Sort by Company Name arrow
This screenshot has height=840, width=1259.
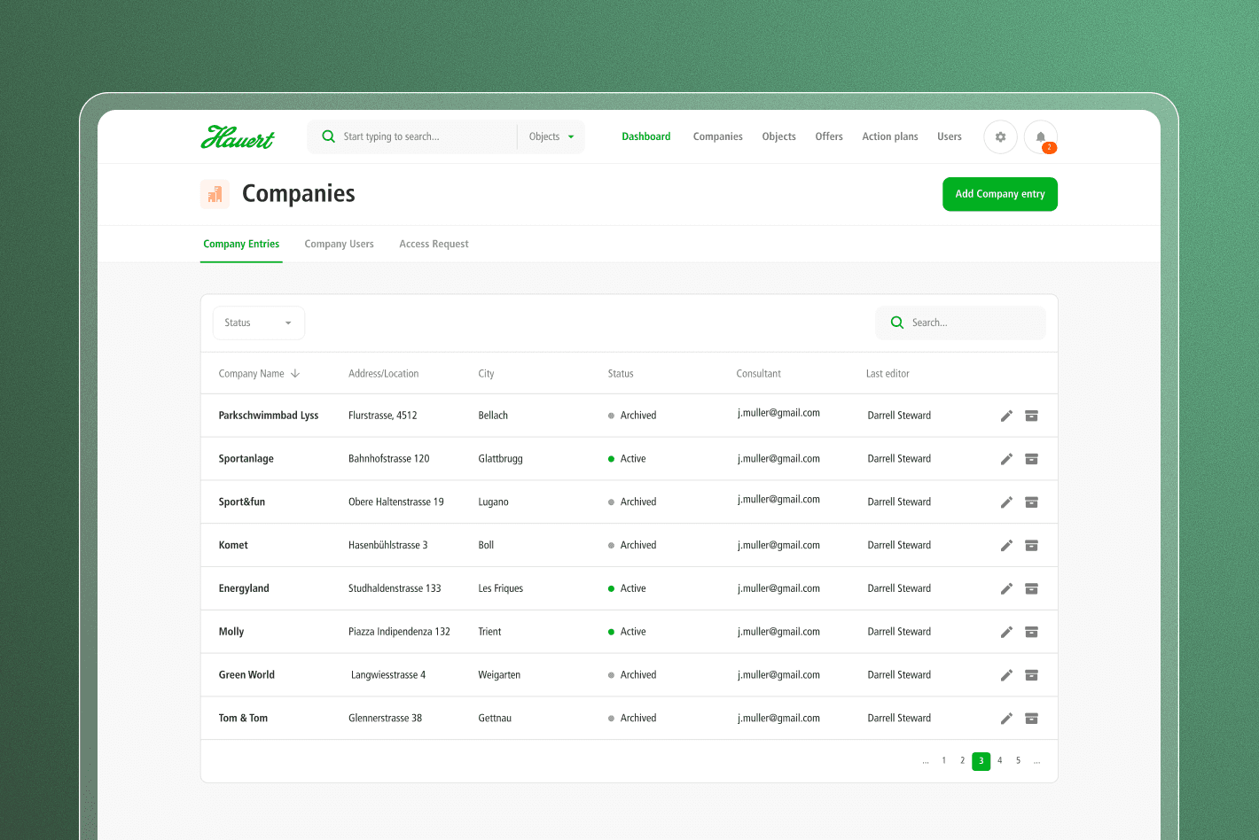point(295,374)
